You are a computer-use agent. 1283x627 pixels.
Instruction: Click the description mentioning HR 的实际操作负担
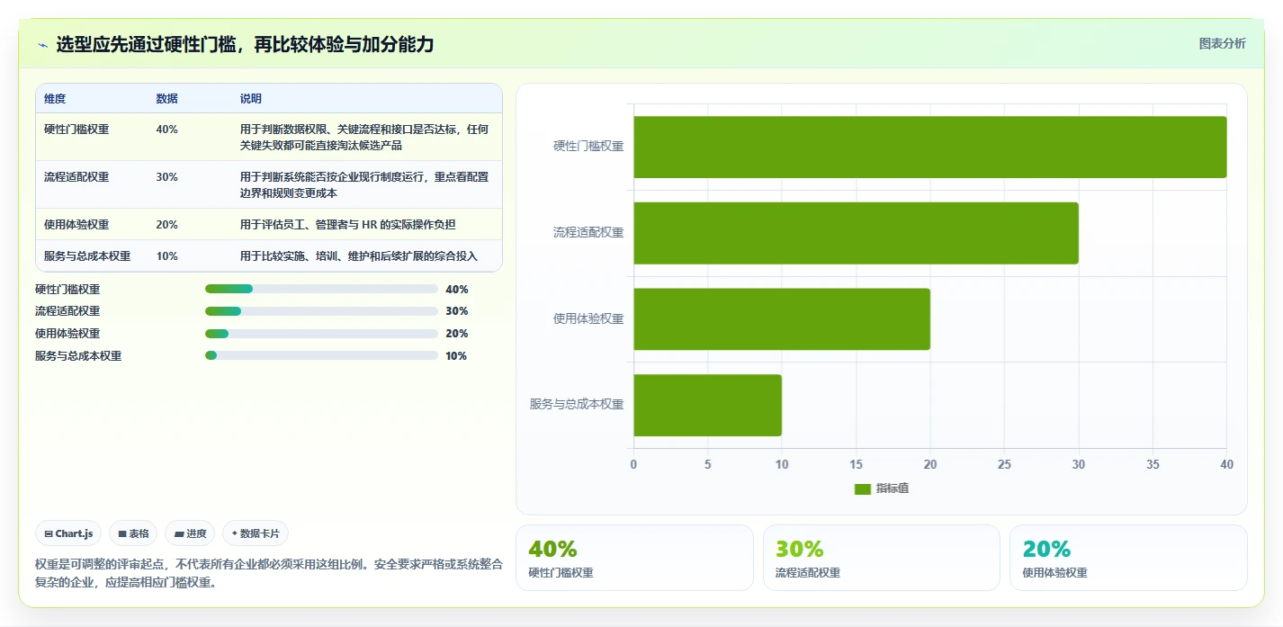[347, 225]
